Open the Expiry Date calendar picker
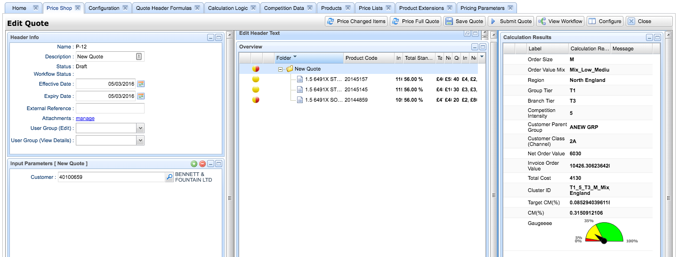 [140, 96]
